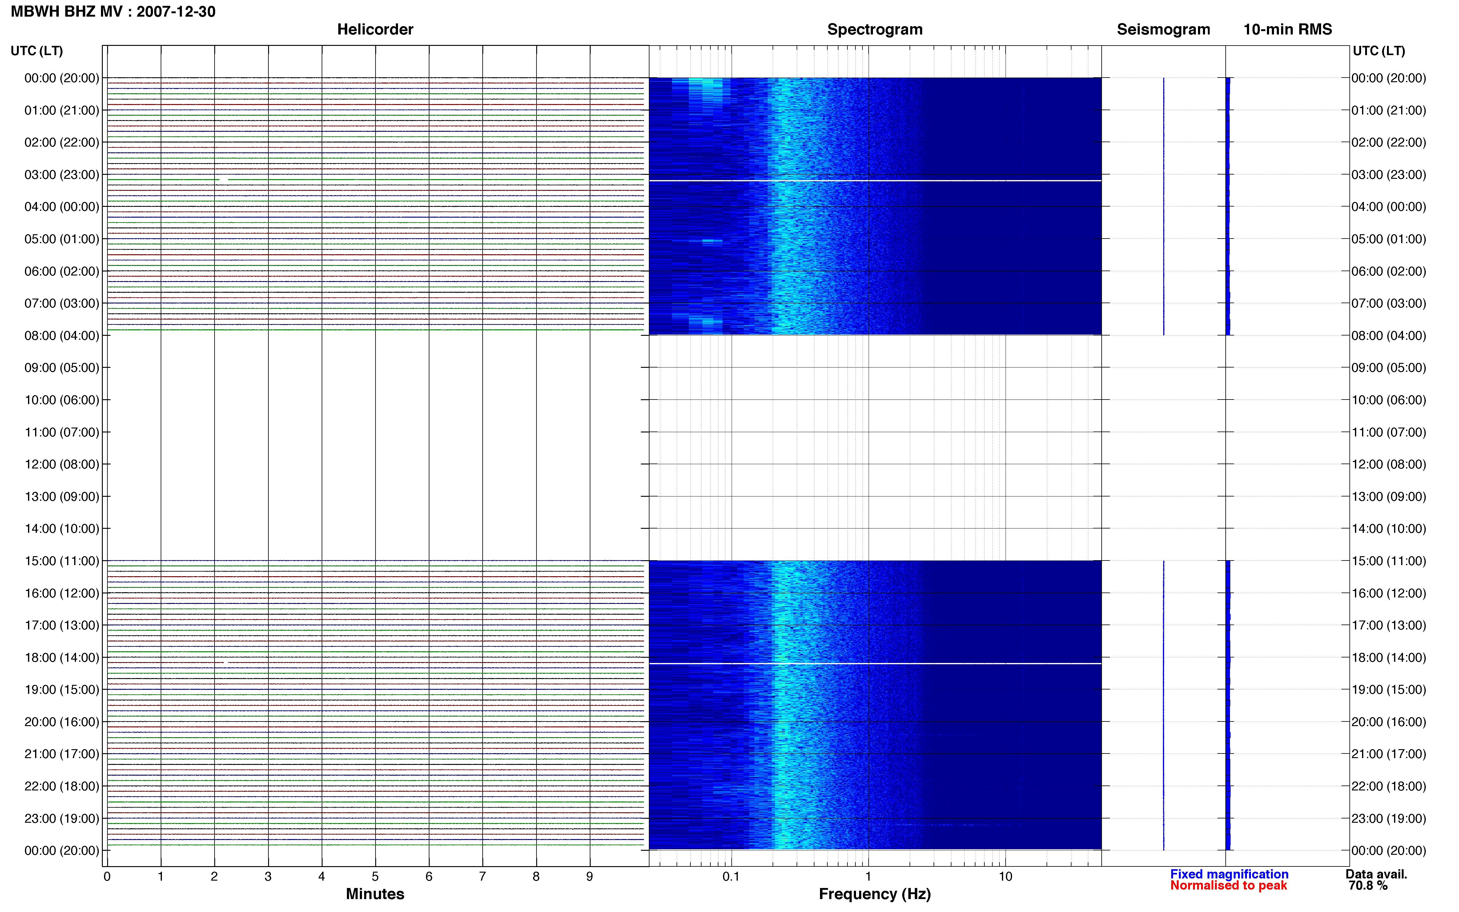Click the 70.8 % availability value
The height and width of the screenshot is (912, 1459).
[1368, 886]
